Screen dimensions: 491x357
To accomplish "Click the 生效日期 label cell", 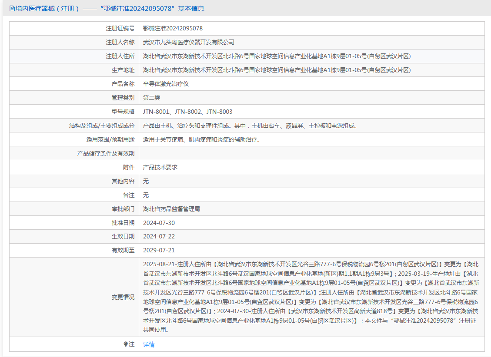I will [x=74, y=236].
